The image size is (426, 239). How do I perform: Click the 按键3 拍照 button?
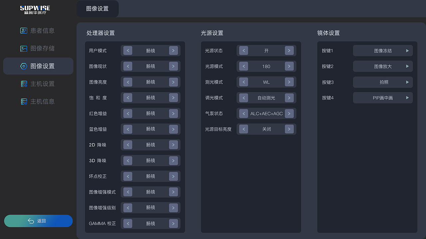pos(383,82)
